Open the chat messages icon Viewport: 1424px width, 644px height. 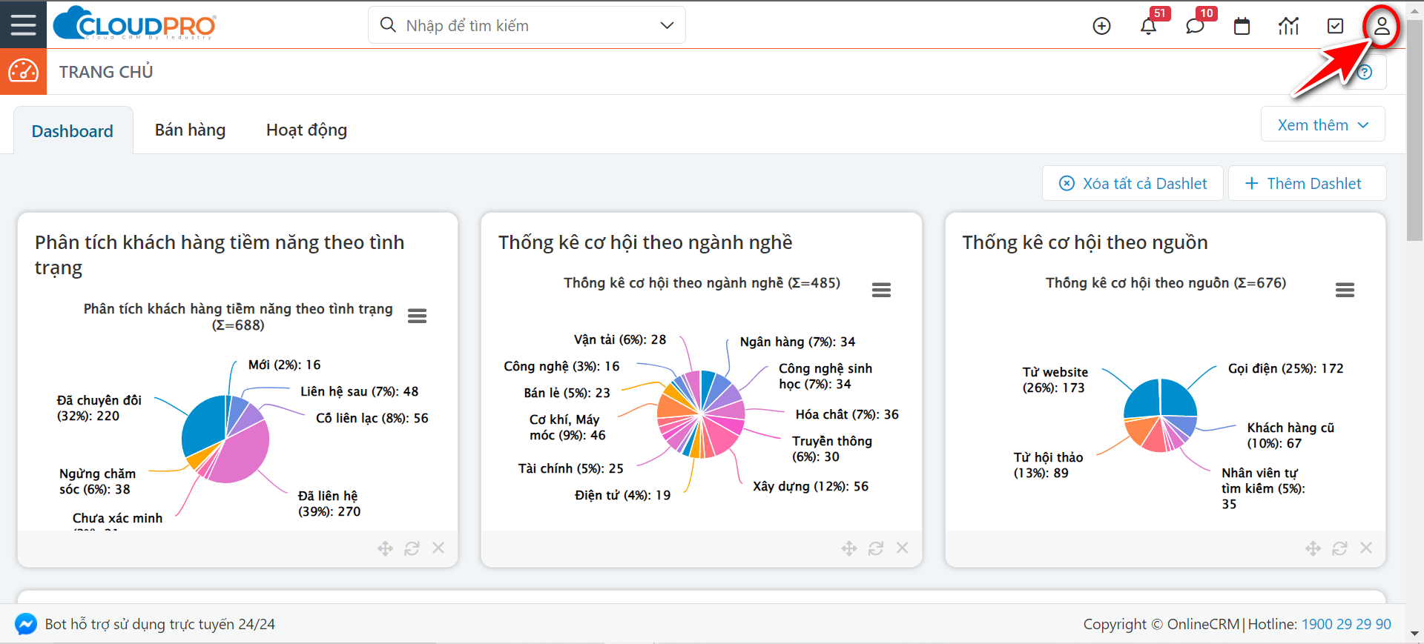tap(1195, 26)
